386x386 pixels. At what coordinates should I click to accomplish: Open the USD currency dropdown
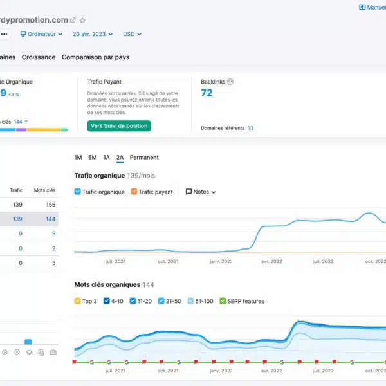coord(132,34)
